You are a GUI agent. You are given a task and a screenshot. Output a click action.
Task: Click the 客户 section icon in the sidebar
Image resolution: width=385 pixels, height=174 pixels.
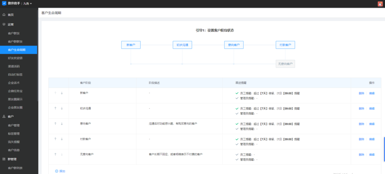coord(4,117)
